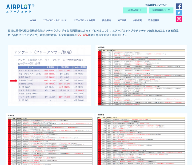Open the top-right 症状改善 comments table image
Screen dimensions: 192x165
pyautogui.click(x=141, y=76)
